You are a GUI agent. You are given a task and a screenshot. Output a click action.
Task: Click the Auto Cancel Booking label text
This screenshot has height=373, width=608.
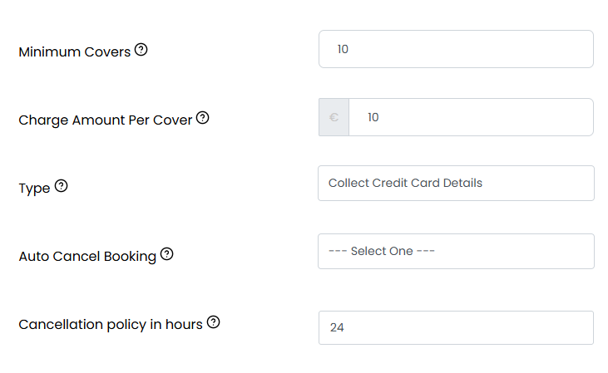[87, 257]
